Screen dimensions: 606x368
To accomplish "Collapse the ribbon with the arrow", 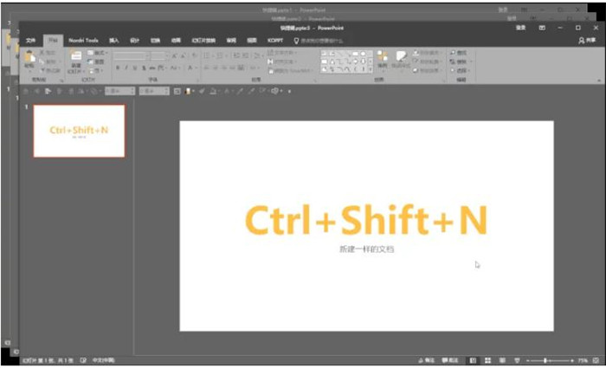I will tap(599, 81).
